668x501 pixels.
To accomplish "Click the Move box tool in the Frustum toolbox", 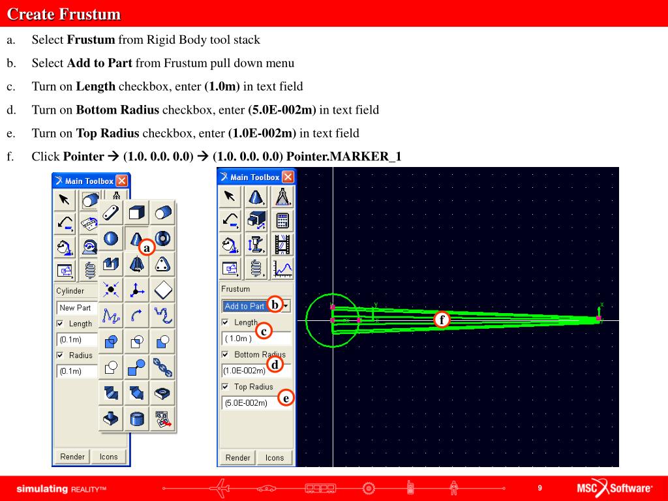I will 256,220.
